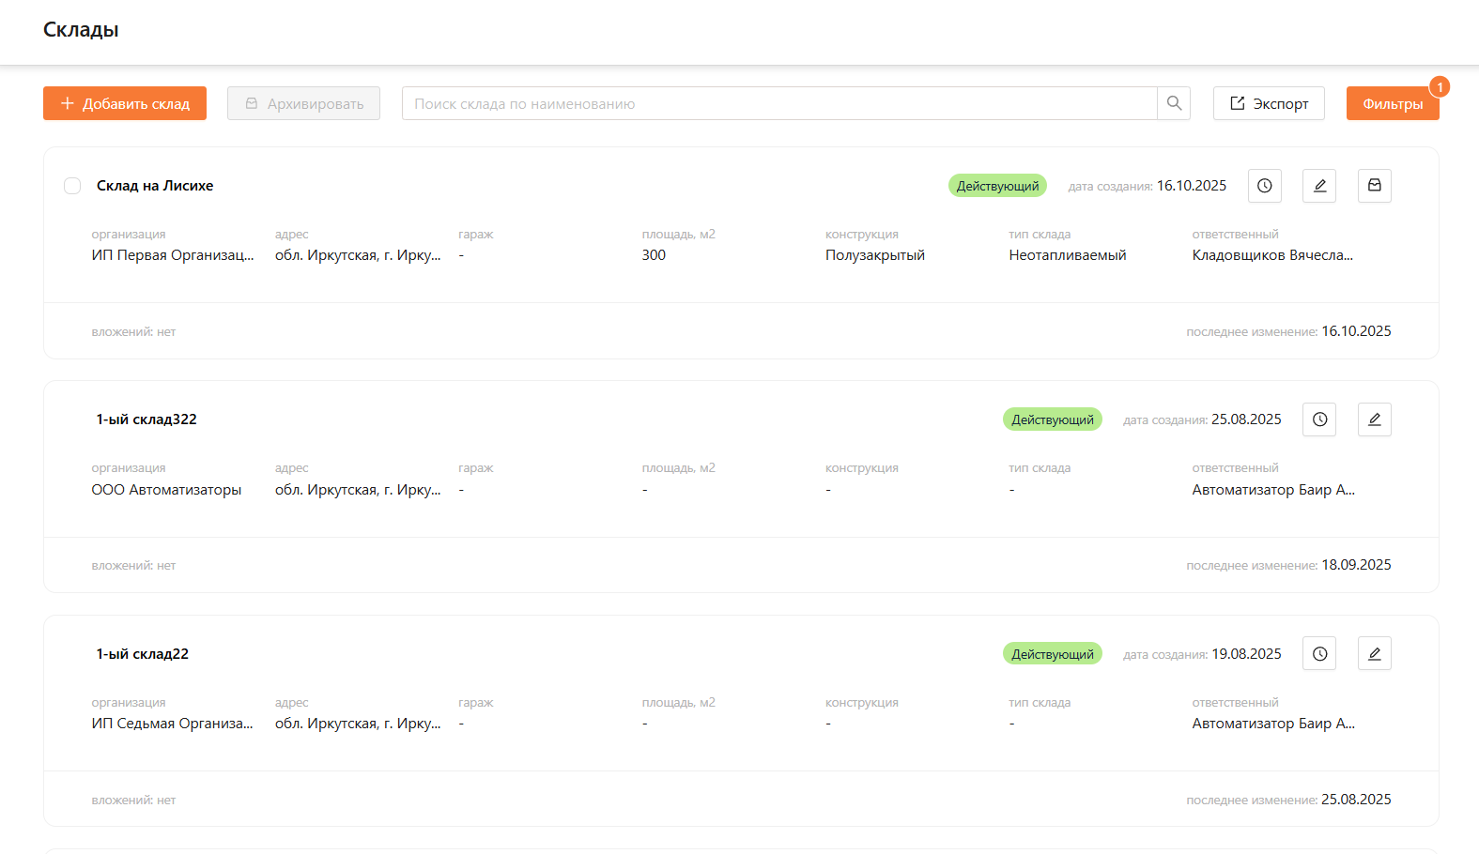Open the Фильтры panel
The height and width of the screenshot is (854, 1479).
tap(1392, 104)
